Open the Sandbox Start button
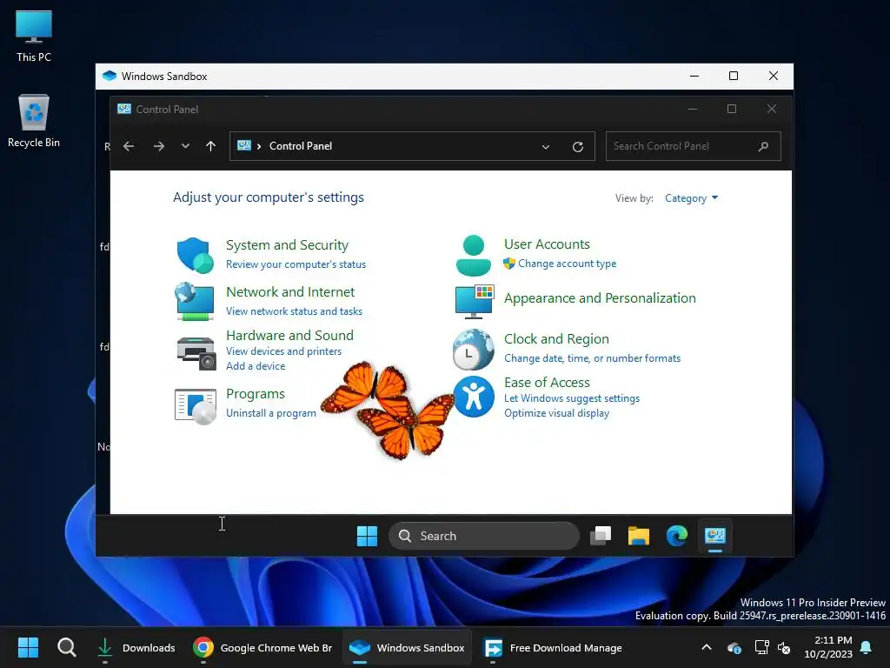Screen dimensions: 890x668 (x=367, y=536)
